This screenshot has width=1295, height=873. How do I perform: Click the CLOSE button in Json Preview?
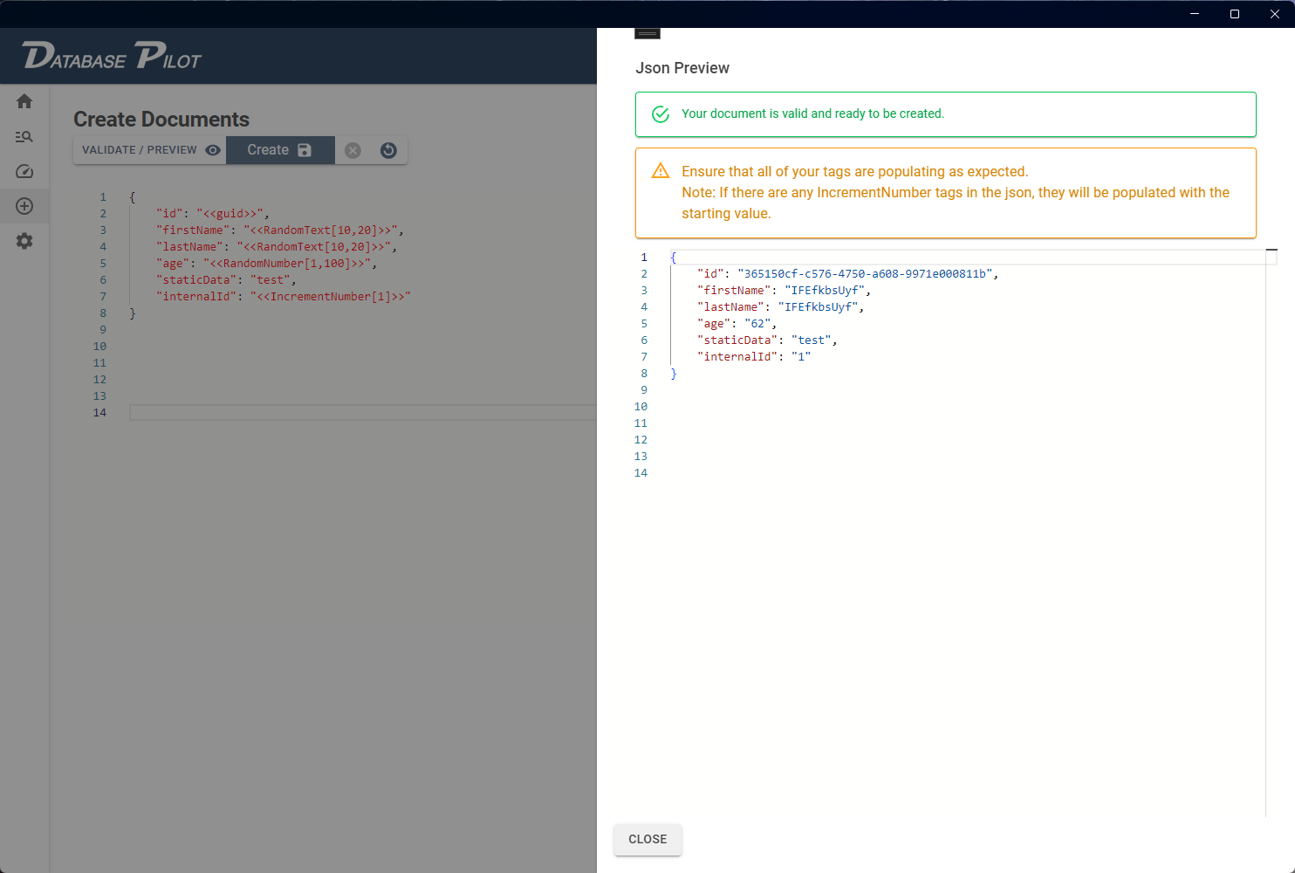(647, 839)
